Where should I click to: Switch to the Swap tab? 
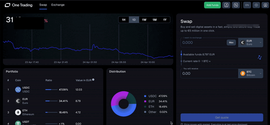point(43,5)
